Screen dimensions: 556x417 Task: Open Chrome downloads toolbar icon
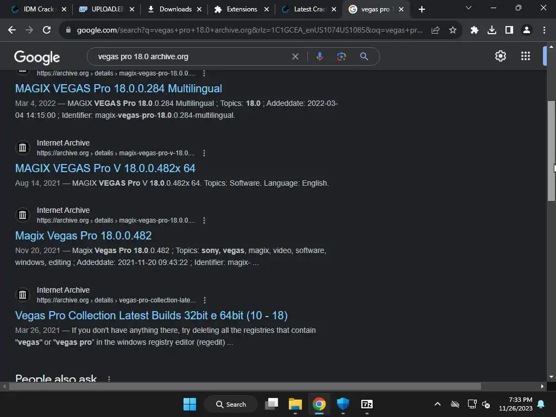click(492, 30)
